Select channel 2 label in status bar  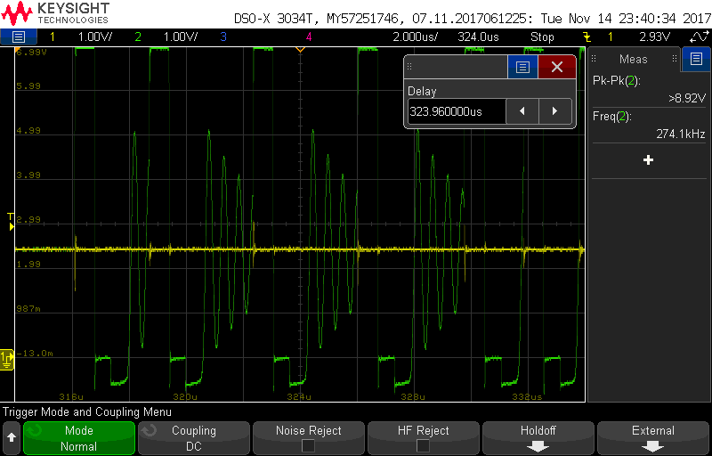point(138,37)
